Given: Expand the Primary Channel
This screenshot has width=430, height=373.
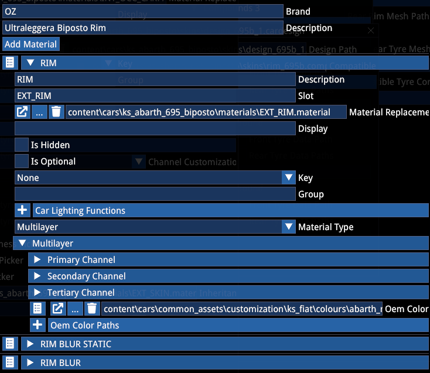Looking at the screenshot, I should click(37, 259).
